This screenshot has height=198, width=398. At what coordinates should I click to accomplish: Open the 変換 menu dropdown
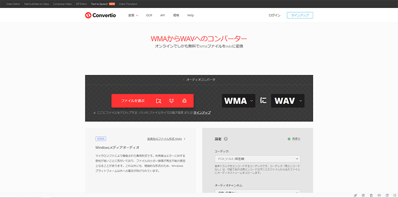[133, 15]
